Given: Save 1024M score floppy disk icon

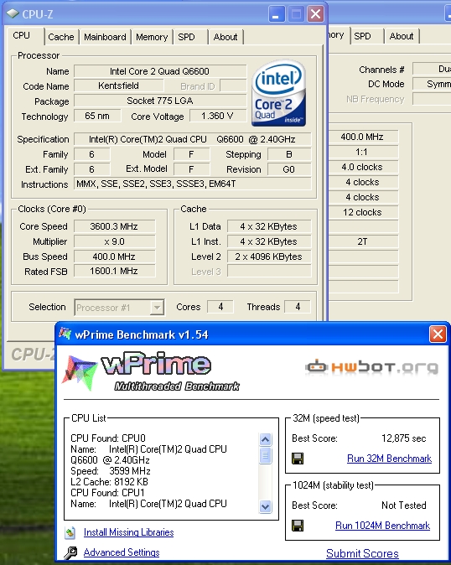Looking at the screenshot, I should [x=298, y=526].
